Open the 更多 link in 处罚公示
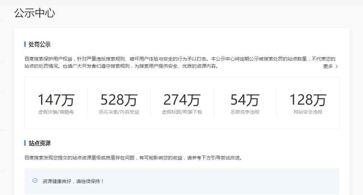The image size is (363, 195). (328, 66)
